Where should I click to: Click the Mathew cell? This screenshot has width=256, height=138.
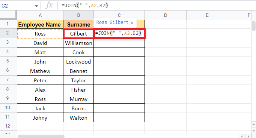[x=40, y=71]
